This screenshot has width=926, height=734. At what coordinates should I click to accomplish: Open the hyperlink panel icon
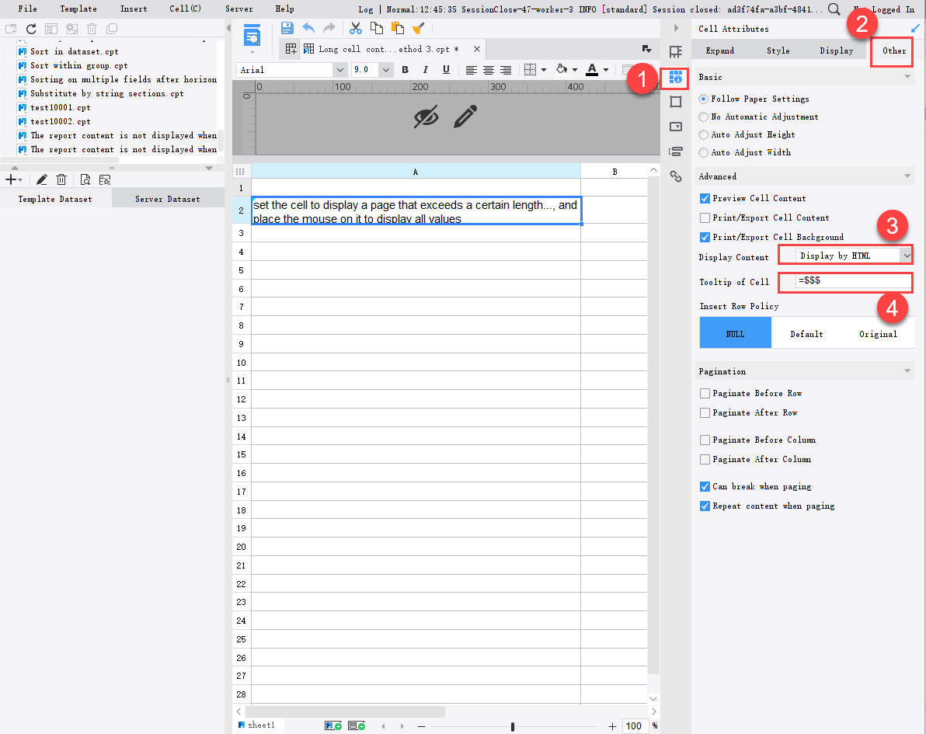676,176
